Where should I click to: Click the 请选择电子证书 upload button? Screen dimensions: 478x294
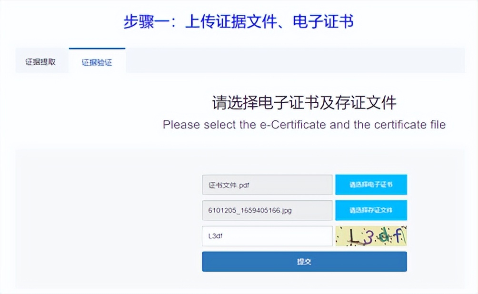coord(371,185)
